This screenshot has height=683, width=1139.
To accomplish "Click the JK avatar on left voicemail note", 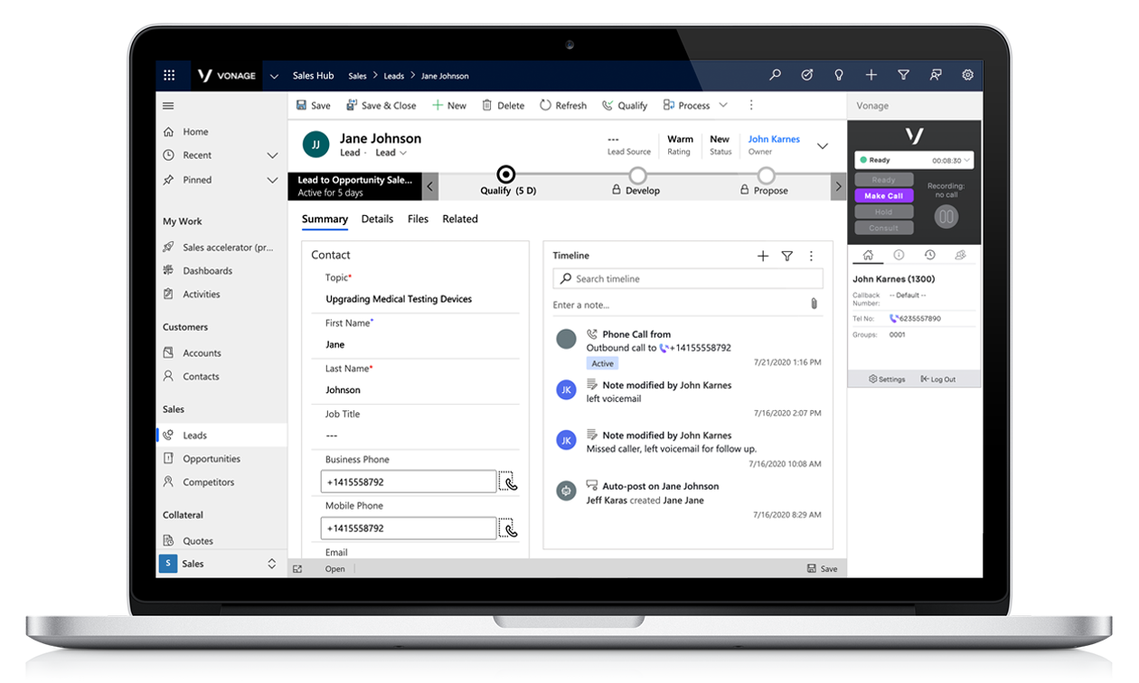I will (566, 389).
